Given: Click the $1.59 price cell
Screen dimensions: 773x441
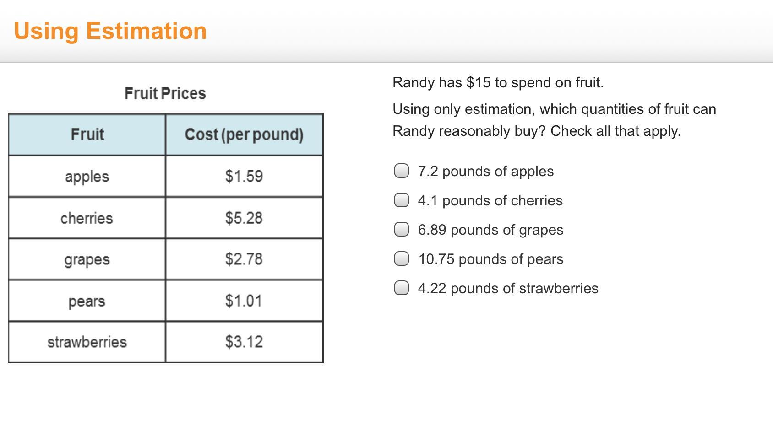Looking at the screenshot, I should (x=244, y=177).
